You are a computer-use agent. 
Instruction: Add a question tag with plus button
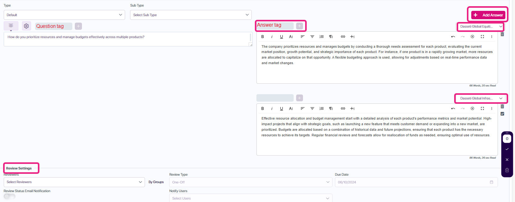78,26
